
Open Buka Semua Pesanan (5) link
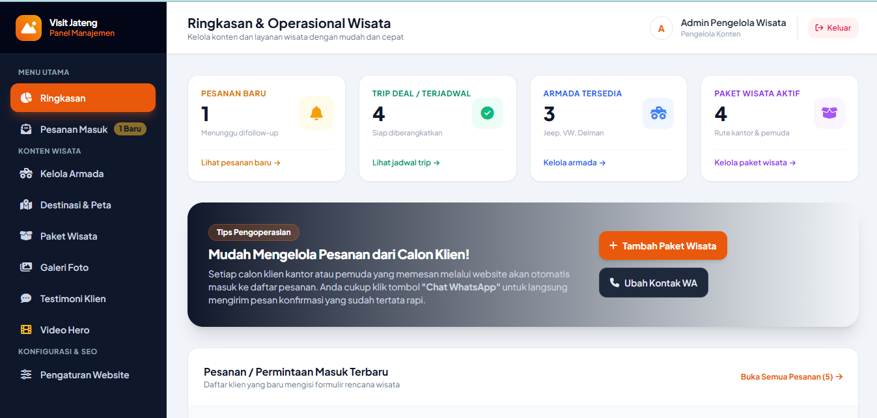792,377
